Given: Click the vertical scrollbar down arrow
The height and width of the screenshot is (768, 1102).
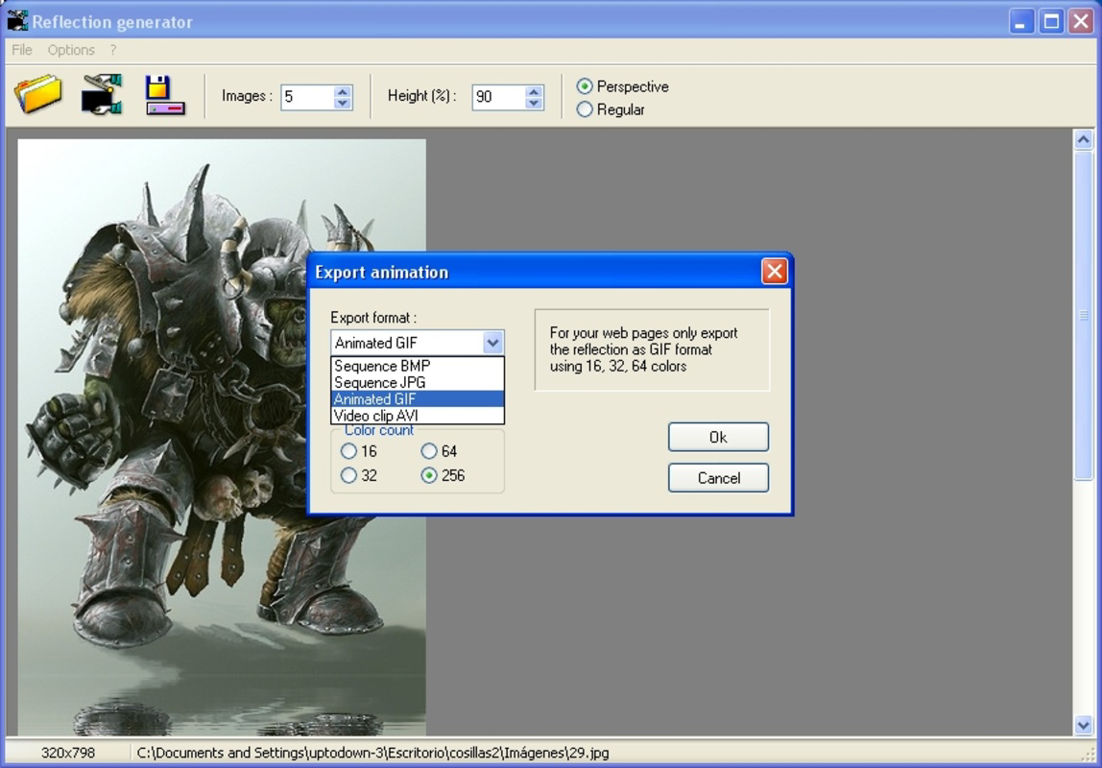Looking at the screenshot, I should click(1083, 725).
